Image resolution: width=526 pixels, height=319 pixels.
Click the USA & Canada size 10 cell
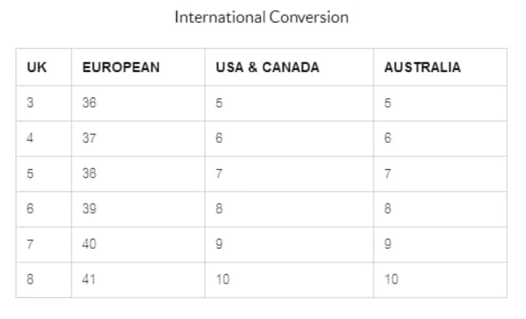click(x=289, y=280)
